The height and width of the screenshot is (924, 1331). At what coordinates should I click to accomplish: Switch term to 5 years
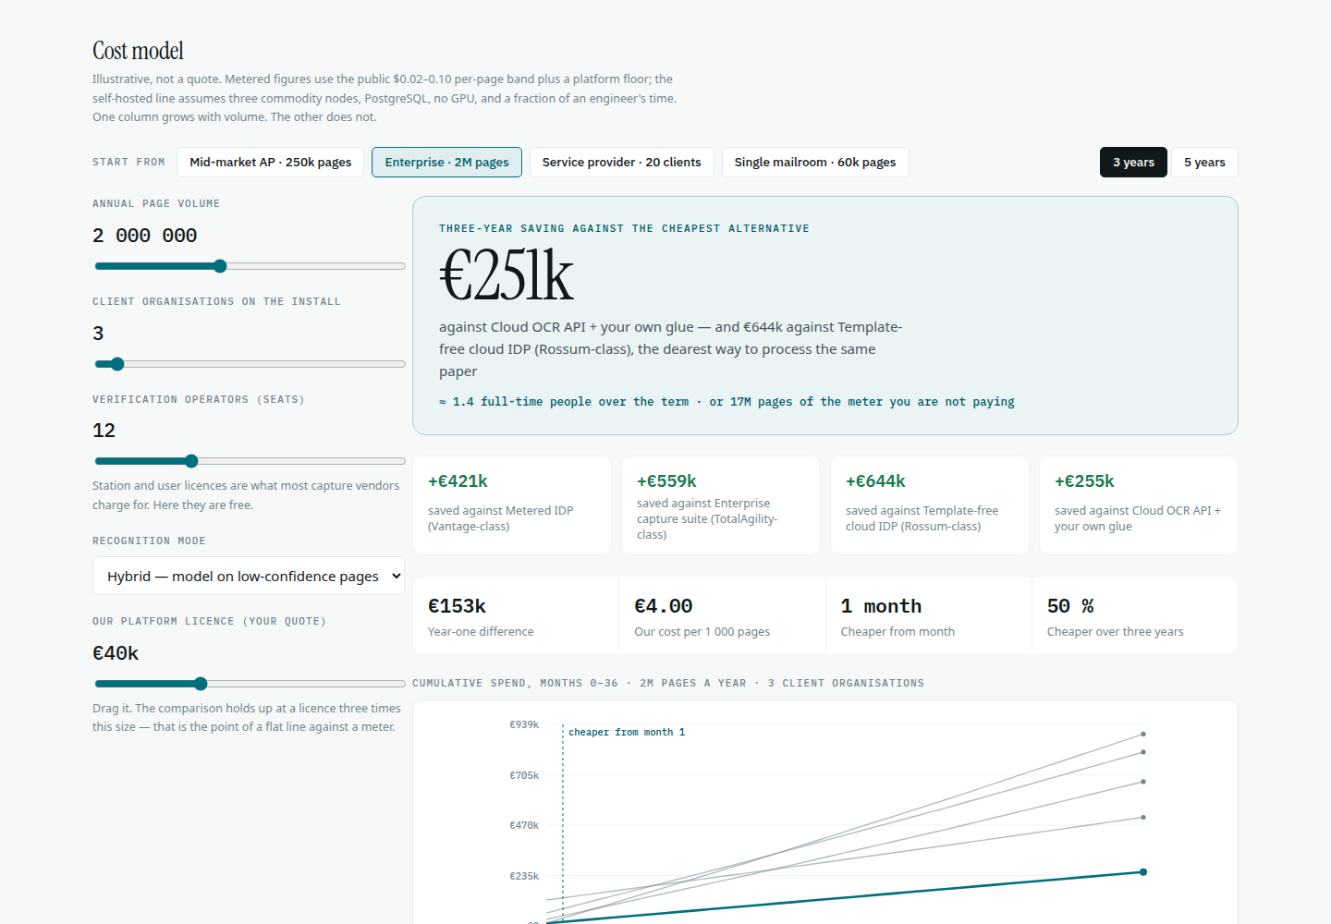(1204, 162)
